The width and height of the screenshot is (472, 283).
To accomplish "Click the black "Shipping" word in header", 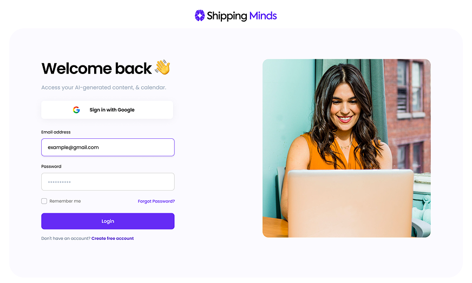I will point(227,16).
